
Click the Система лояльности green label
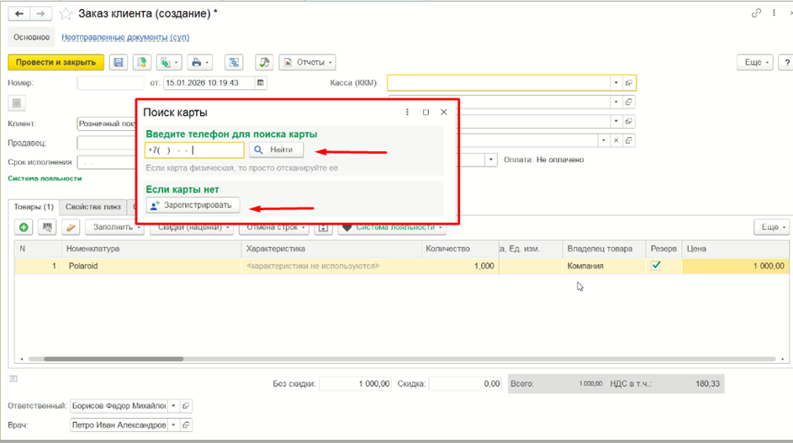pyautogui.click(x=45, y=178)
